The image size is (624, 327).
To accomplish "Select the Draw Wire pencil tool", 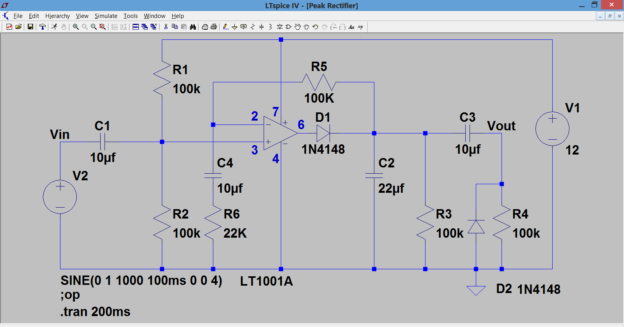I will click(226, 27).
